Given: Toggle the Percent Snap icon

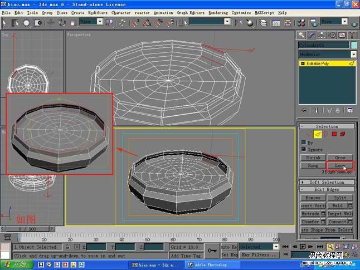Looking at the screenshot, I should click(158, 23).
